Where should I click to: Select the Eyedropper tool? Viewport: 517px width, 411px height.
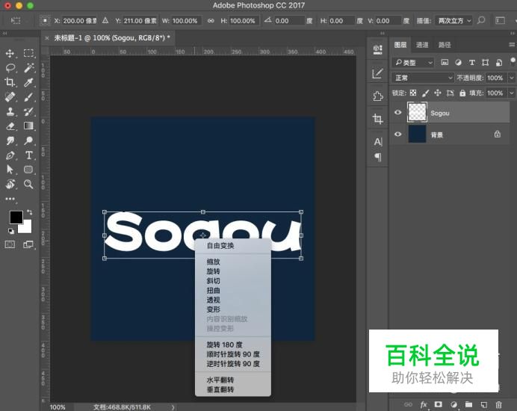pos(28,82)
